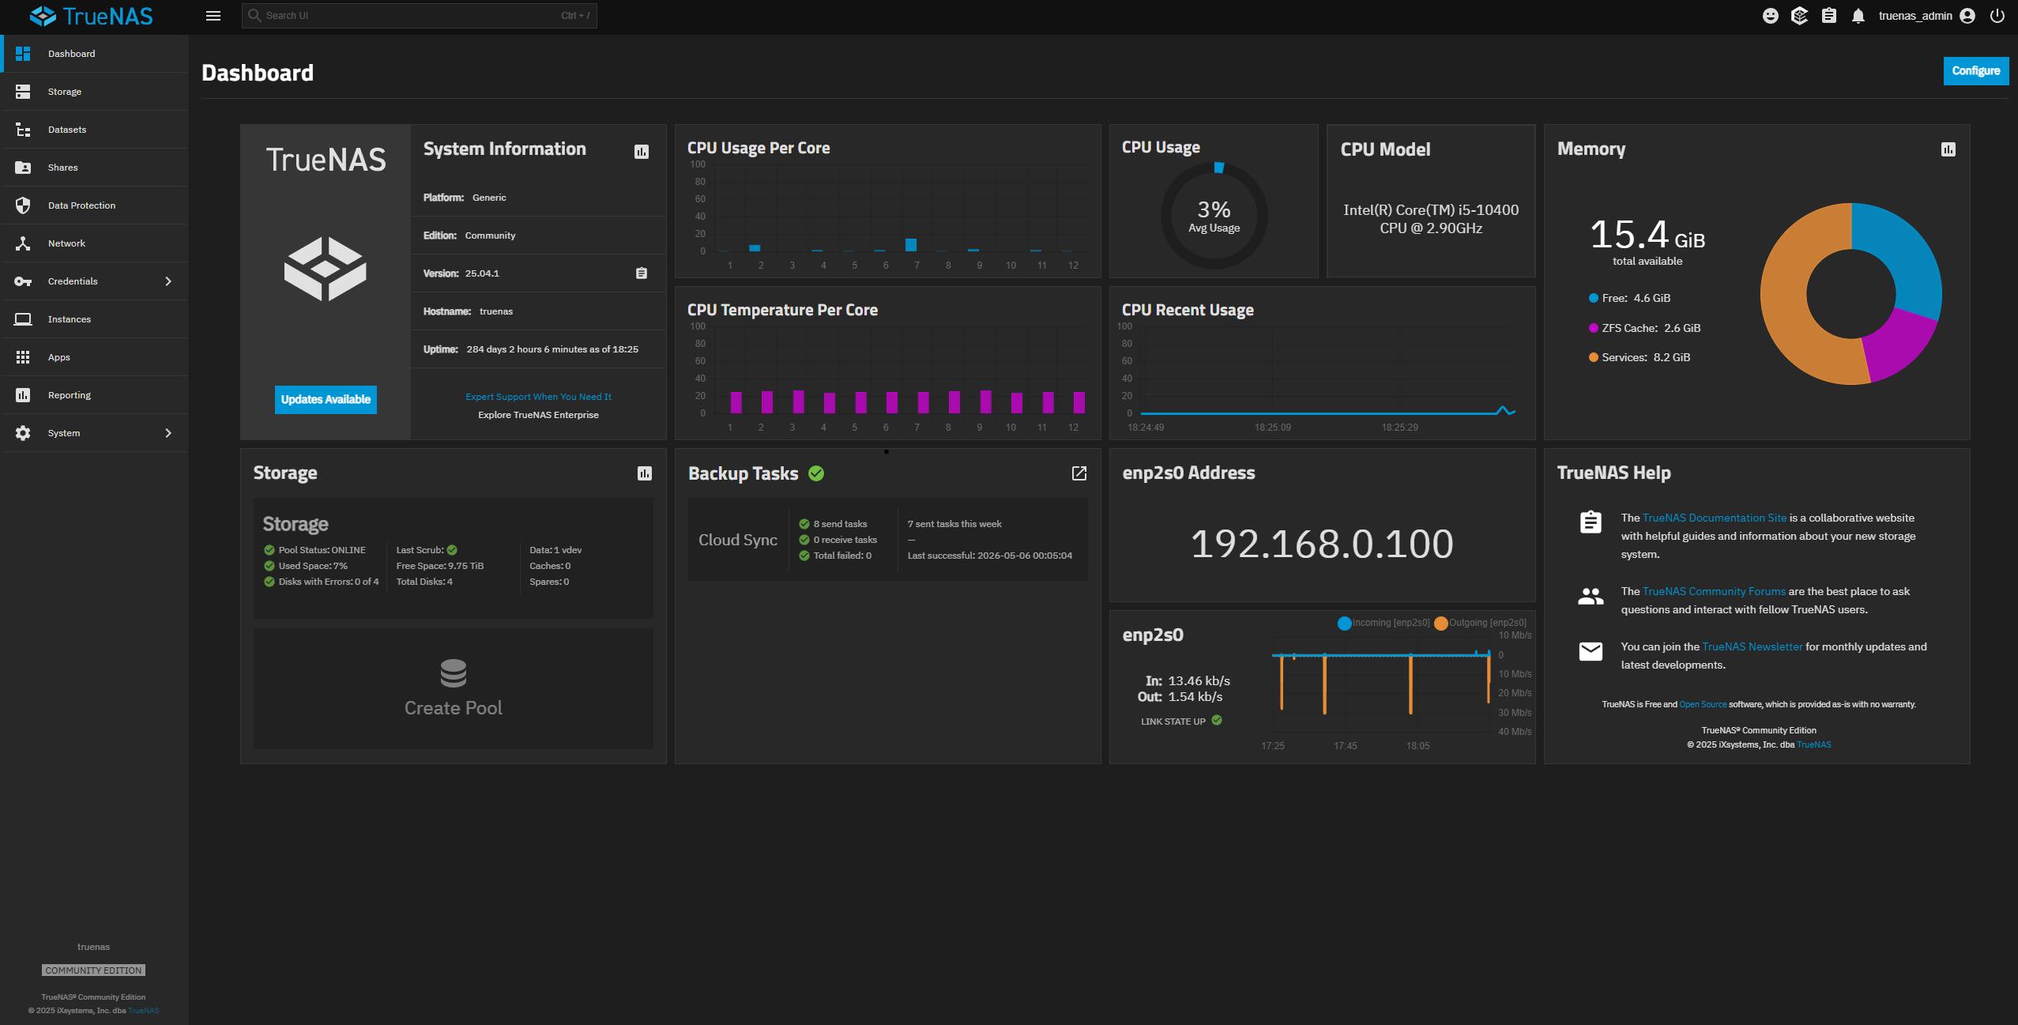2018x1025 pixels.
Task: Click the Pool Status: ONLINE text
Action: (322, 550)
